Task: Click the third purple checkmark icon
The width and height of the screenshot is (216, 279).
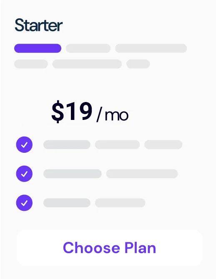Action: (x=24, y=203)
